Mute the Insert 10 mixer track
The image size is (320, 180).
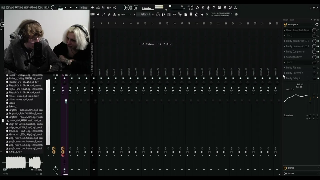click(130, 78)
